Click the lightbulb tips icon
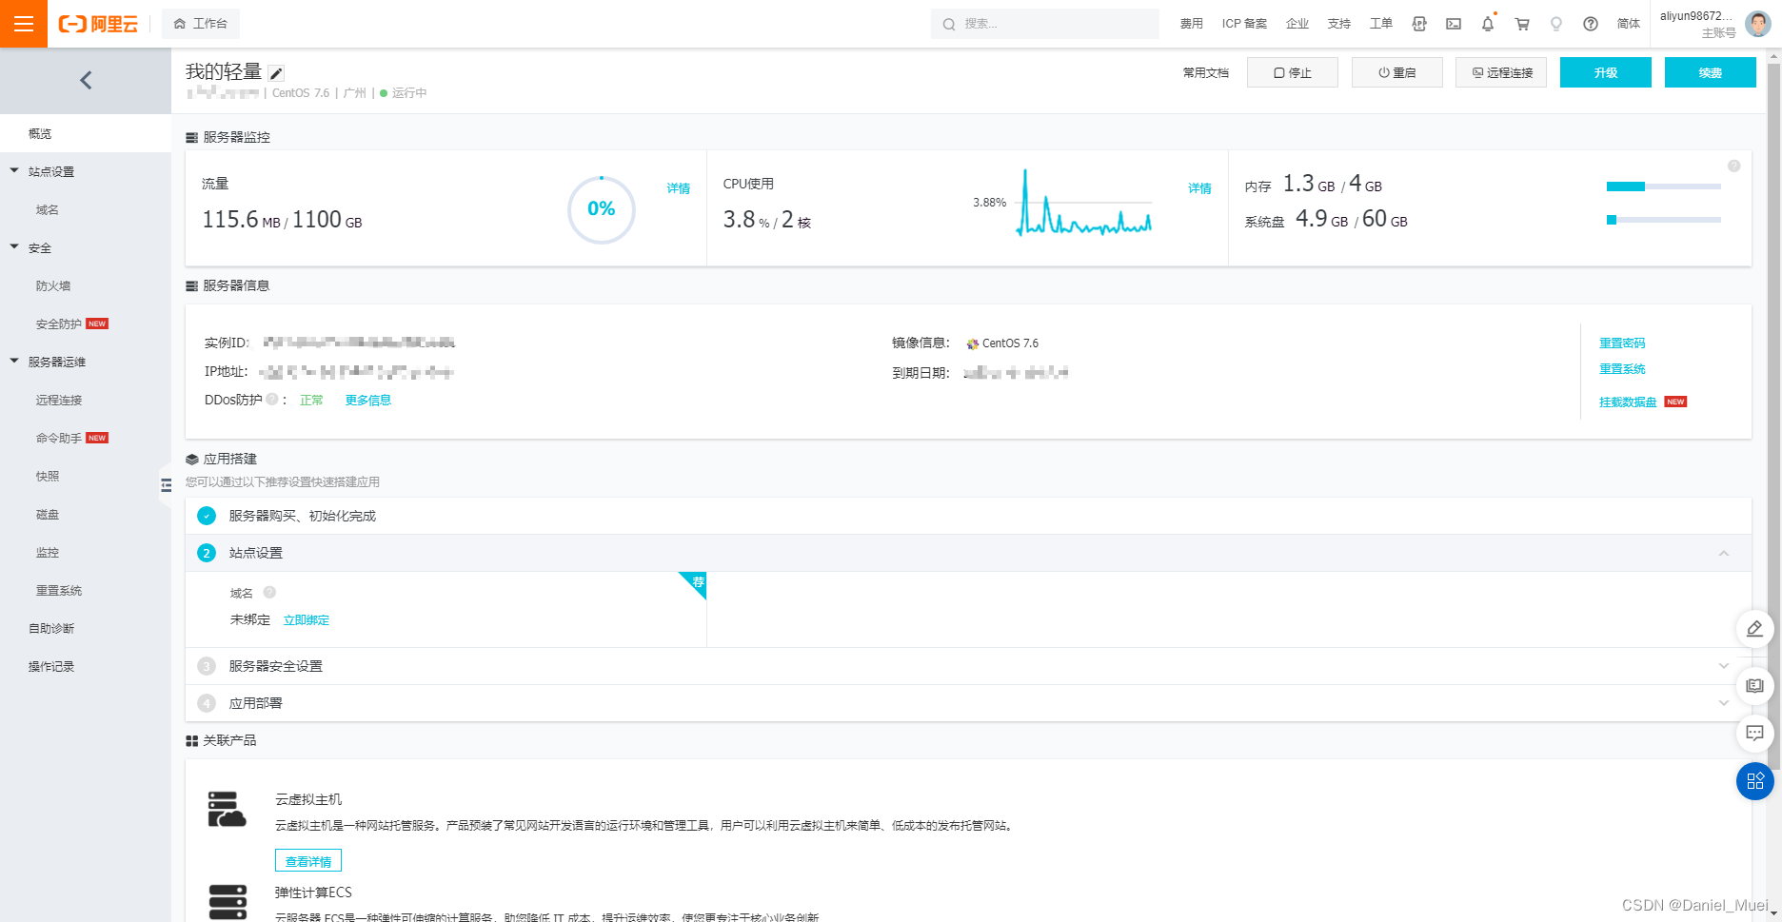The height and width of the screenshot is (922, 1782). 1556,24
